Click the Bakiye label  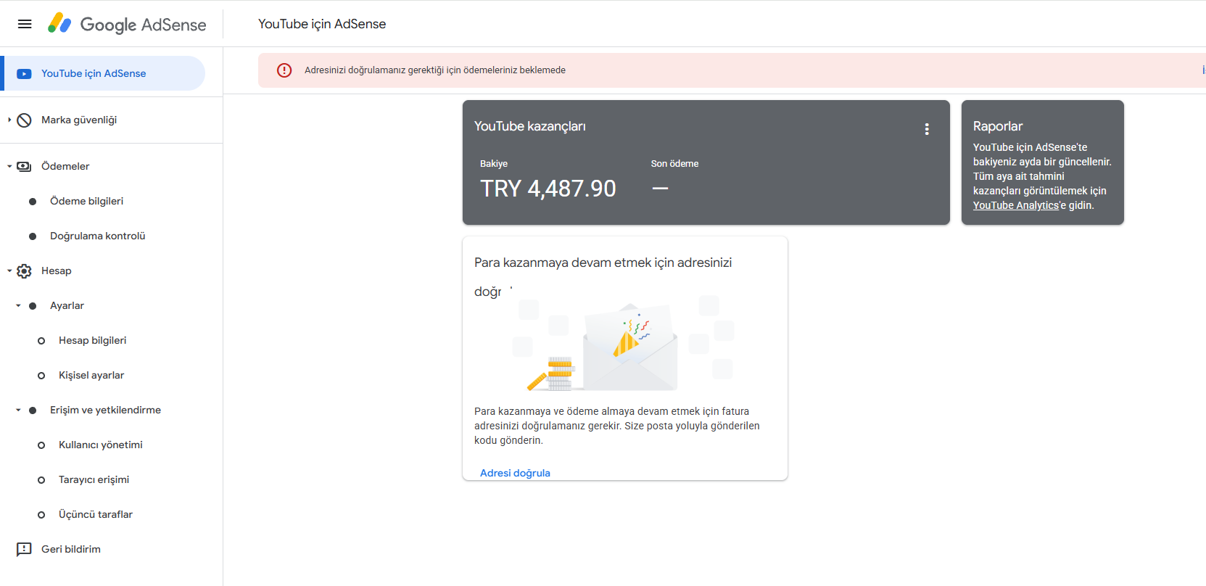point(494,164)
